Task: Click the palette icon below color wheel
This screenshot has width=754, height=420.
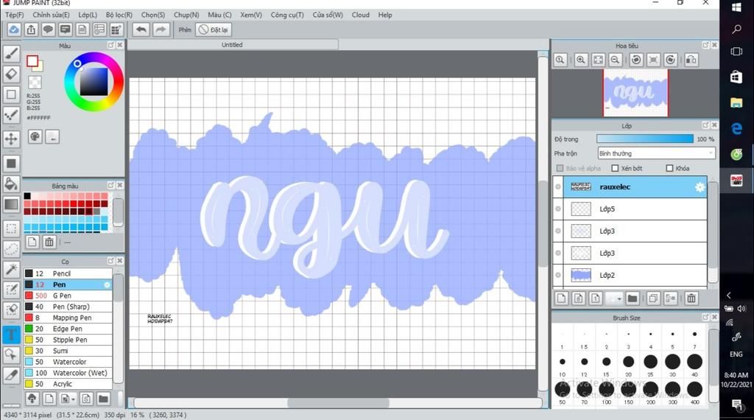Action: click(x=35, y=136)
